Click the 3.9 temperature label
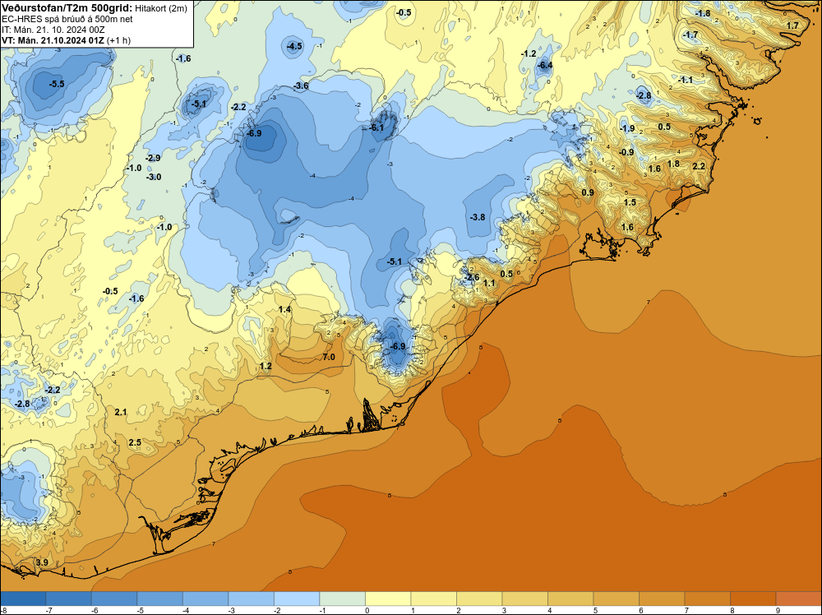 coord(42,562)
